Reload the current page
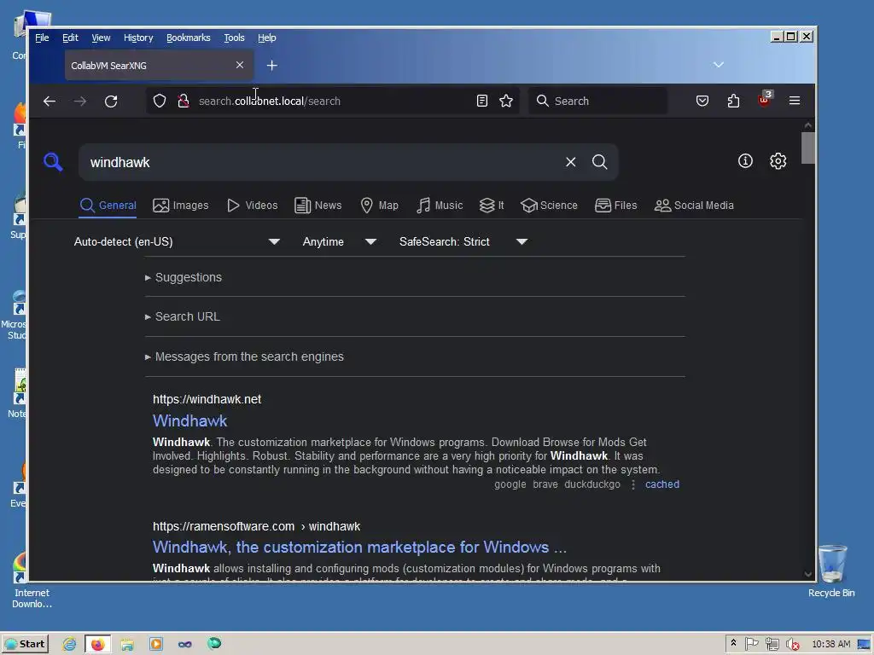 pyautogui.click(x=111, y=101)
